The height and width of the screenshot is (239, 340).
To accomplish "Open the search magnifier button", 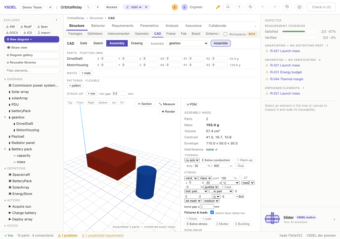I will pyautogui.click(x=228, y=7).
